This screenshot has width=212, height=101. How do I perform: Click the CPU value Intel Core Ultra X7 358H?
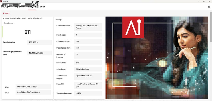[x=33, y=87]
